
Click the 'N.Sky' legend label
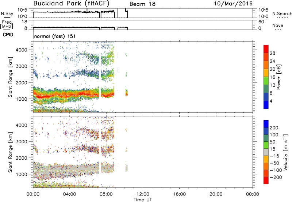point(7,13)
